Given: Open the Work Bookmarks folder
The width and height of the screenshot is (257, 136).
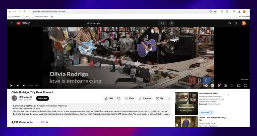Looking at the screenshot, I should point(40,17).
